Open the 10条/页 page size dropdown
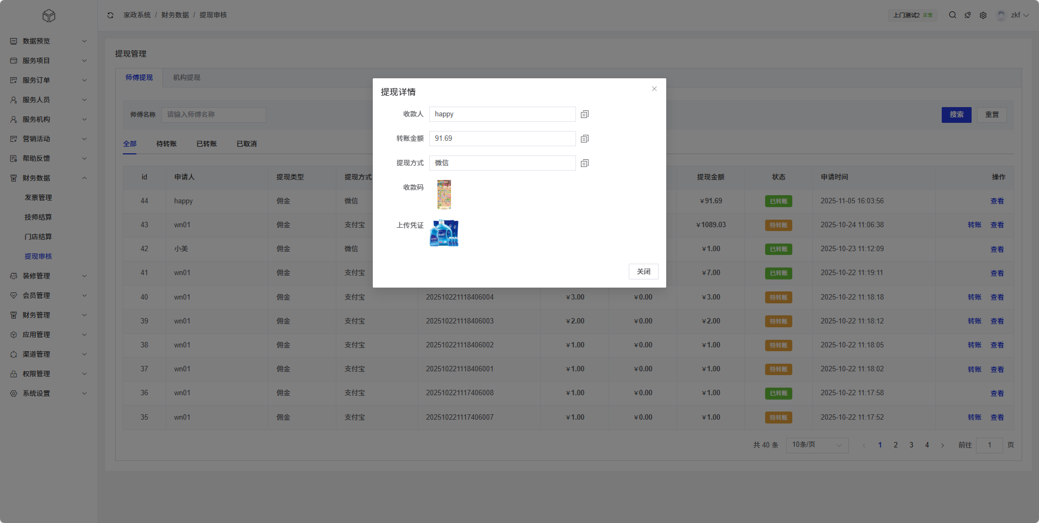 (817, 445)
